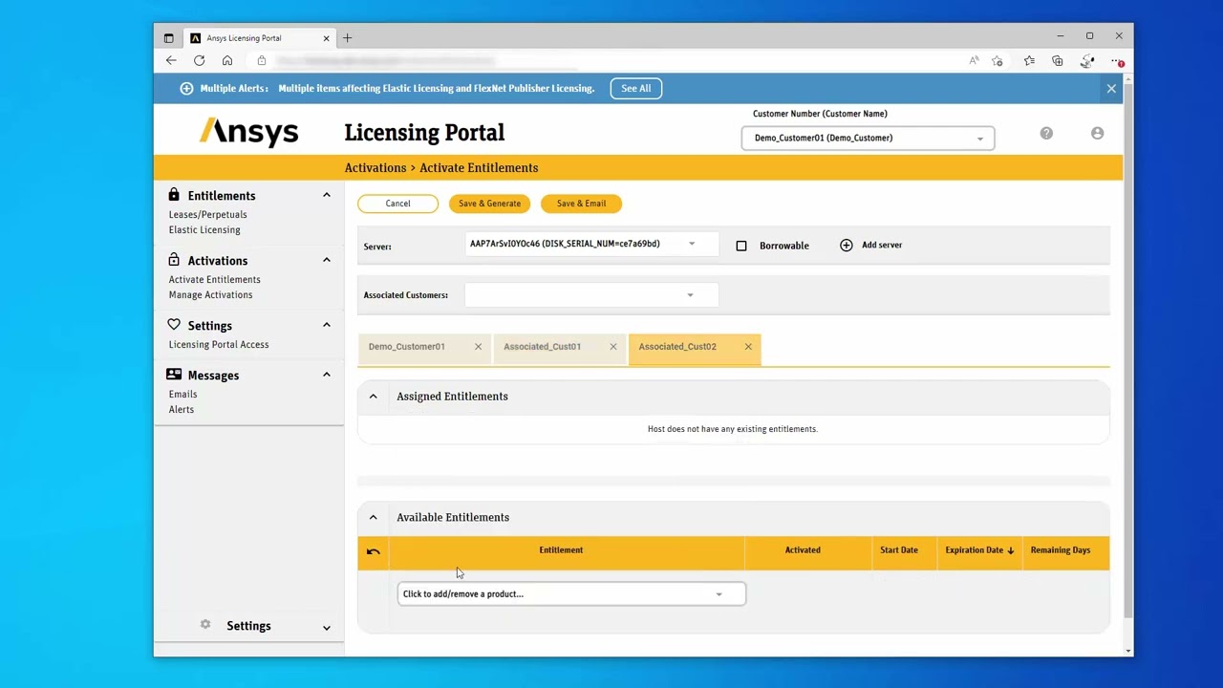Go to Manage Activations in sidebar
Screen dimensions: 1223x688
click(211, 295)
